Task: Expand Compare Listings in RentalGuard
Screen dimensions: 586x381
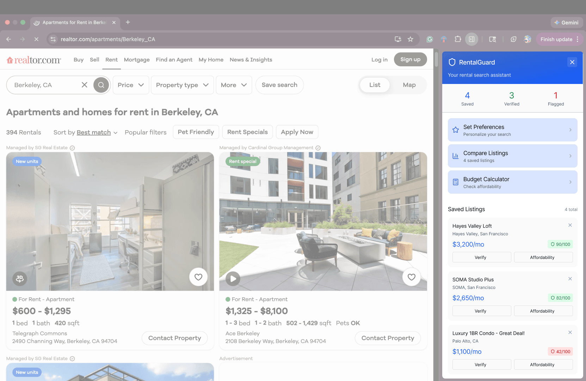Action: (512, 156)
